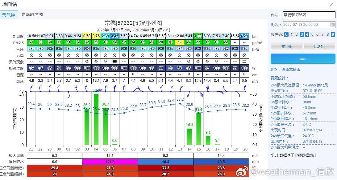Viewport: 337px width, 180px height.
Task: Load the next 24 hours with 后24h
Action: (x=319, y=46)
